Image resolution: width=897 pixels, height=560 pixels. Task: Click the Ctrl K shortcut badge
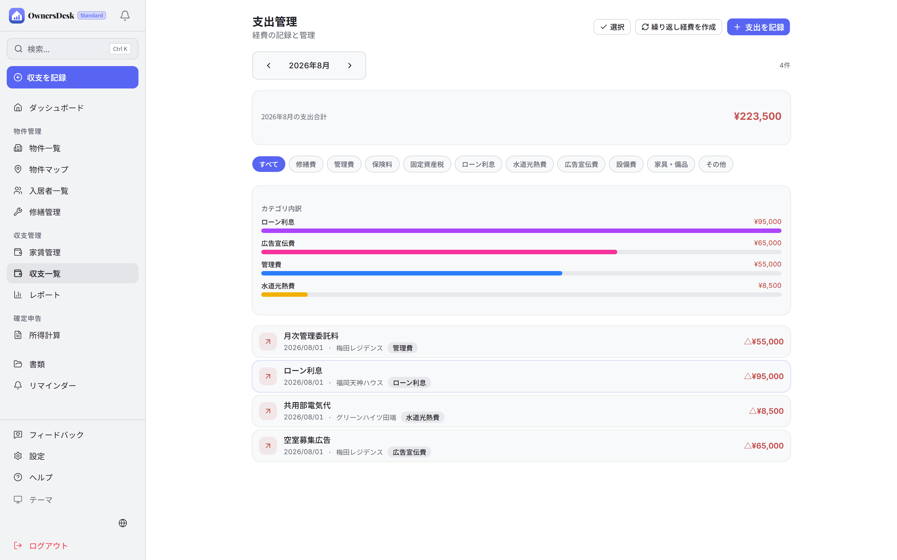pyautogui.click(x=120, y=49)
